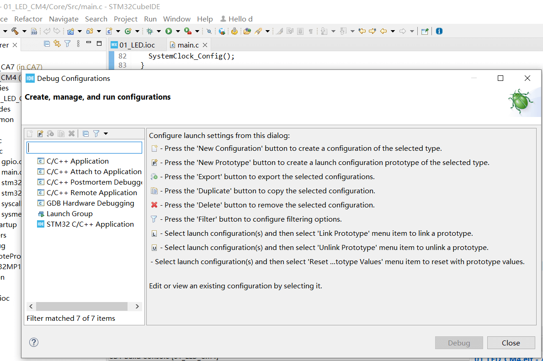Click the yellow Back navigation arrow

(x=383, y=31)
